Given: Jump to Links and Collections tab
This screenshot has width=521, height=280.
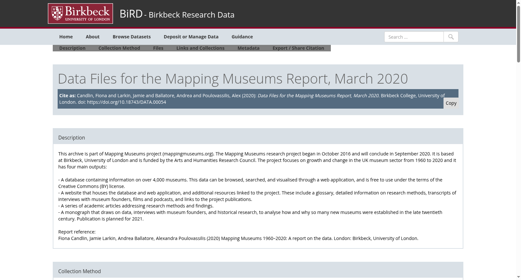Looking at the screenshot, I should click(200, 48).
